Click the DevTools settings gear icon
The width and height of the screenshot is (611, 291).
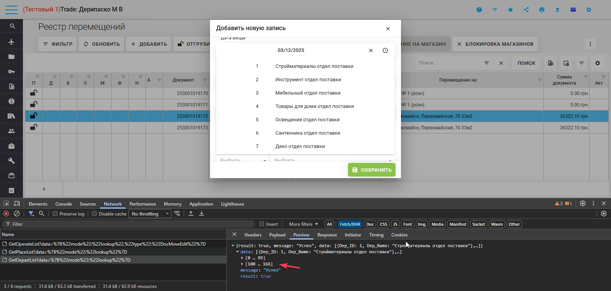[583, 204]
